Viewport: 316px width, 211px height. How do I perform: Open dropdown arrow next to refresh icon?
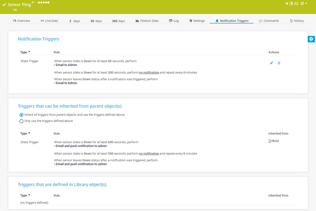click(306, 3)
